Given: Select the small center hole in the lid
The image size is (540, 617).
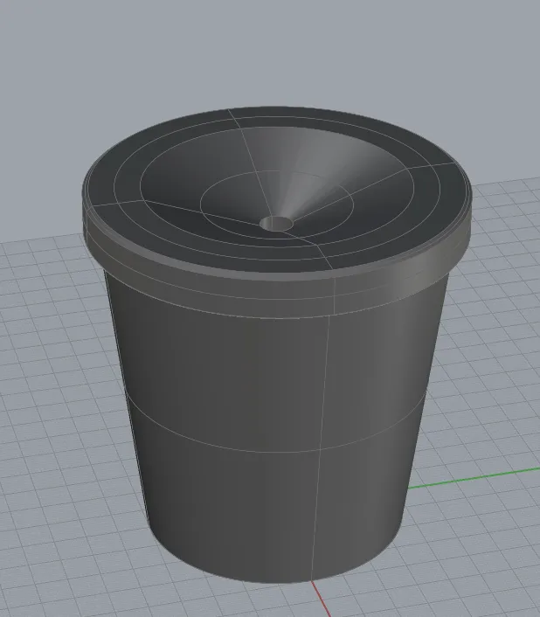Looking at the screenshot, I should 276,224.
